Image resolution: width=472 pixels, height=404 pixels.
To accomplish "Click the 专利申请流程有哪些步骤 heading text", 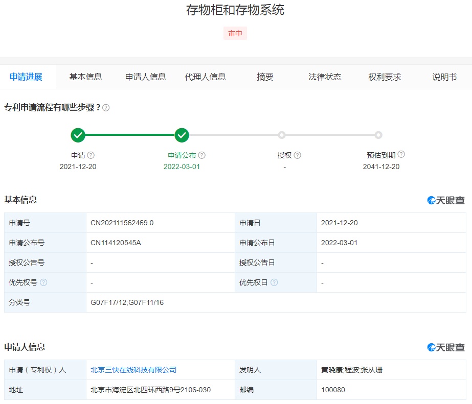I will tap(52, 107).
